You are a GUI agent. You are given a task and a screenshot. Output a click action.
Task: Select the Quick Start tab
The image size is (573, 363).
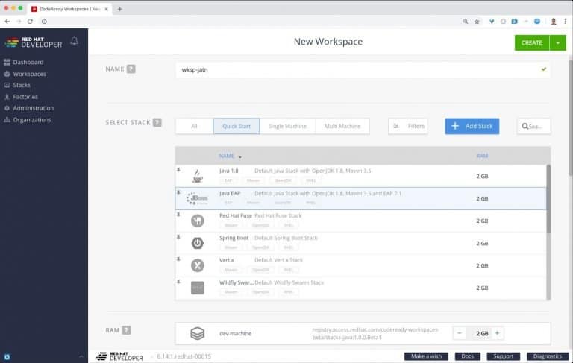tap(237, 126)
